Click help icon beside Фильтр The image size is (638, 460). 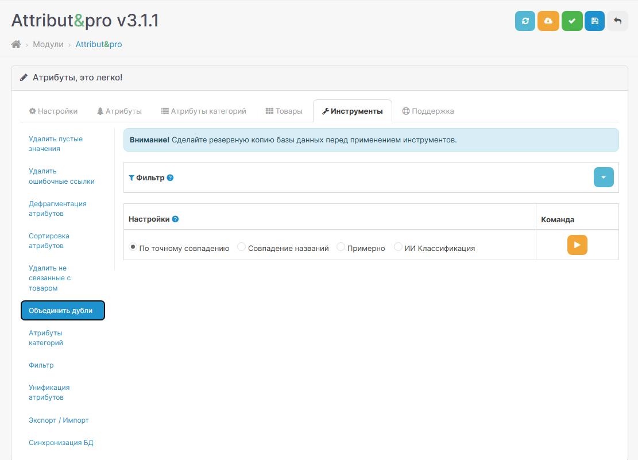click(170, 177)
